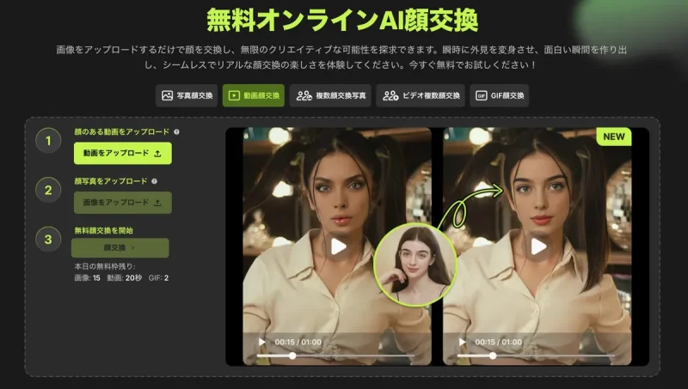Select the 写真顔交換 photo face swap tab
This screenshot has height=389, width=688.
click(187, 95)
